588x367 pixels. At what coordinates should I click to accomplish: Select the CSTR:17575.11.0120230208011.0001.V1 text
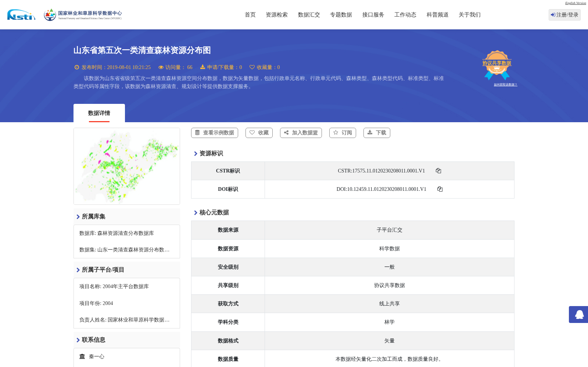381,171
